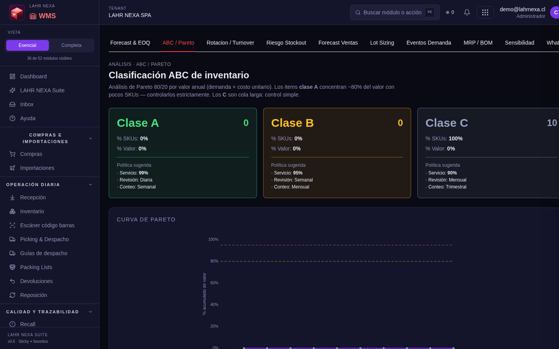Screen dimensions: 559x349
Task: Switch view to Esencial
Action: pyautogui.click(x=28, y=45)
